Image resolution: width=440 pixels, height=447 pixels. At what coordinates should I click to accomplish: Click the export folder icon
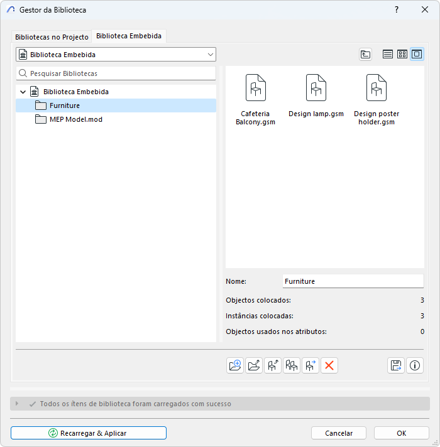pyautogui.click(x=254, y=365)
